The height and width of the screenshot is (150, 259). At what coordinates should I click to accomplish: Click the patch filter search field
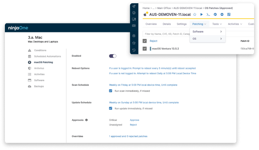(166, 34)
